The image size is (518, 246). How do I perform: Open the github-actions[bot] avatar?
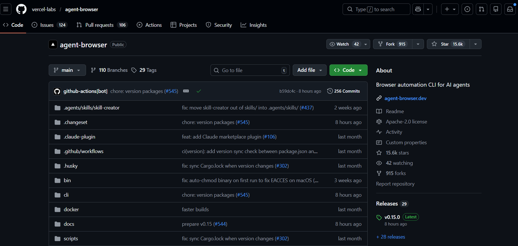click(x=57, y=91)
